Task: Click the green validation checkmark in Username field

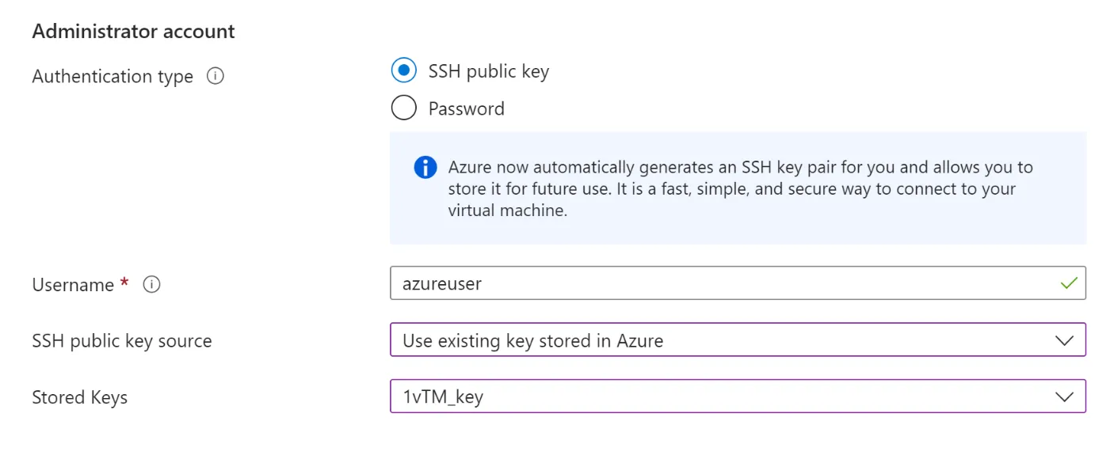Action: [1069, 283]
